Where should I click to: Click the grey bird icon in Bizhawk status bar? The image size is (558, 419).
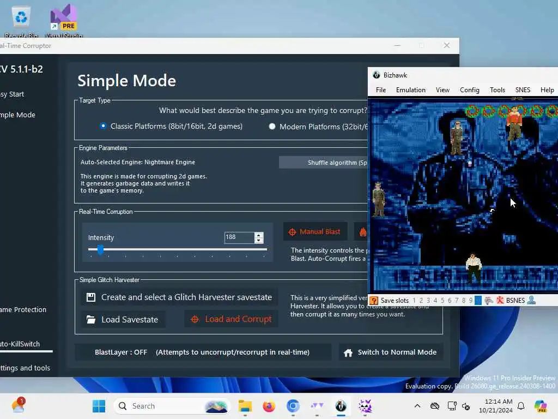point(489,301)
